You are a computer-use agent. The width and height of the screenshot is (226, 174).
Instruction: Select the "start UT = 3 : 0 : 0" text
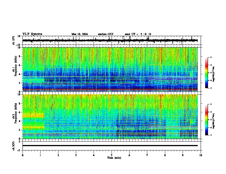click(x=138, y=34)
